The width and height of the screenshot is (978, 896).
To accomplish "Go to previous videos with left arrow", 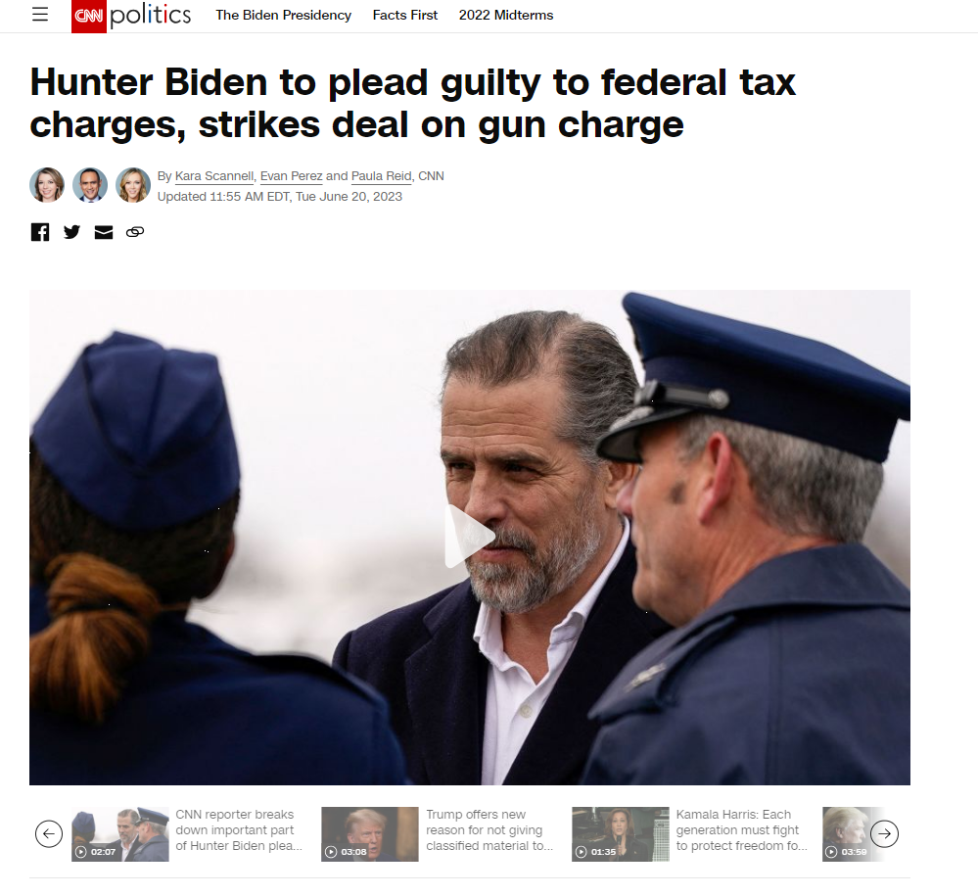I will coord(49,833).
